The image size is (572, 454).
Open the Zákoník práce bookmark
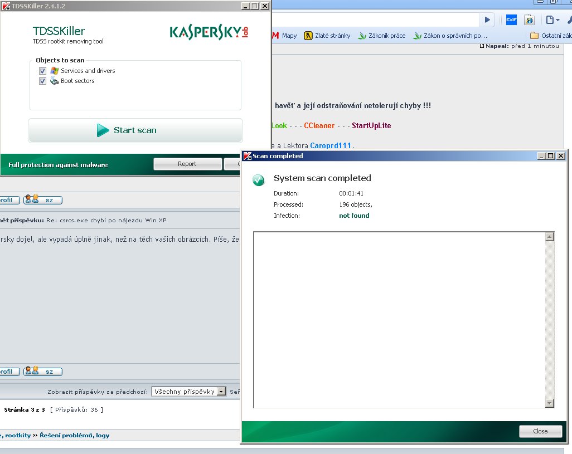coord(381,36)
